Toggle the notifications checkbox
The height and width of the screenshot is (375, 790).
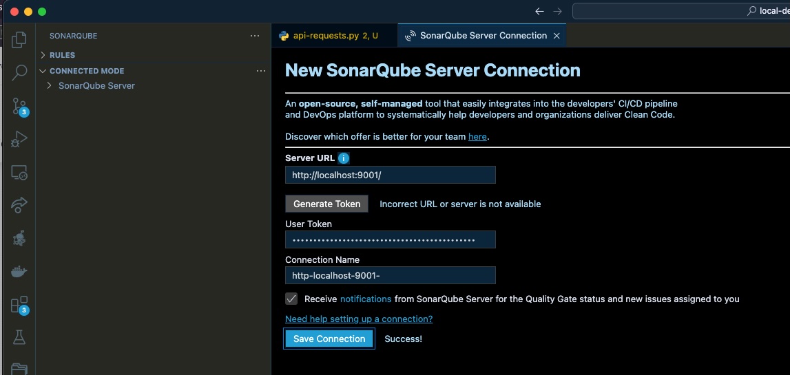(x=291, y=299)
